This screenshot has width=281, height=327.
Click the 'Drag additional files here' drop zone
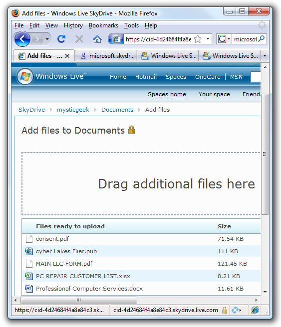[141, 183]
